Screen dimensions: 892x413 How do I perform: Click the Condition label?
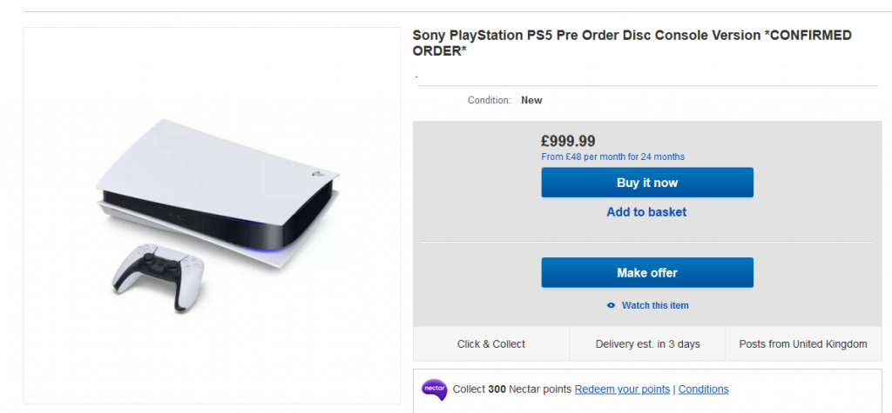(489, 100)
